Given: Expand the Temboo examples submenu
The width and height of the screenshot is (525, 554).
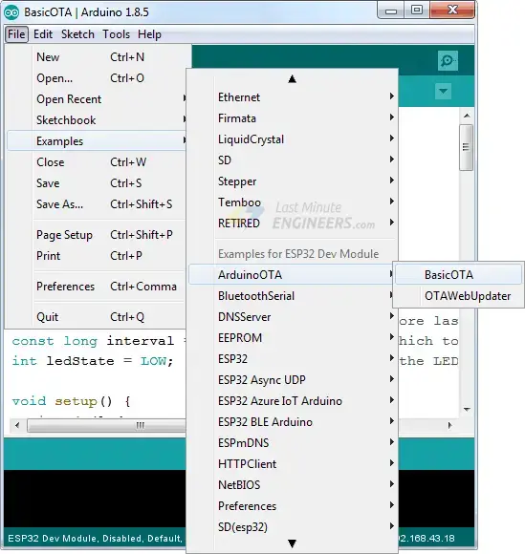Looking at the screenshot, I should (x=293, y=202).
